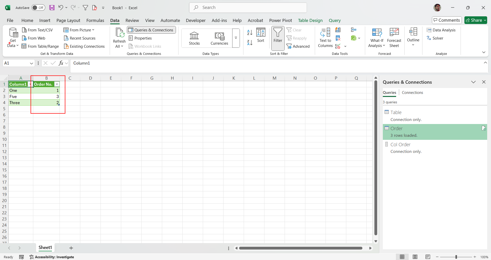491x260 pixels.
Task: Open Forecast Sheet
Action: pyautogui.click(x=394, y=38)
